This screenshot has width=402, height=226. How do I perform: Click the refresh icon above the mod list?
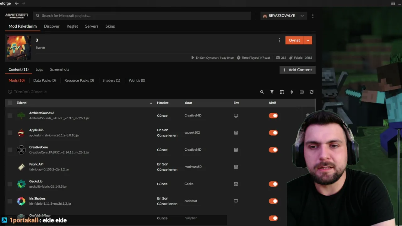(x=312, y=92)
